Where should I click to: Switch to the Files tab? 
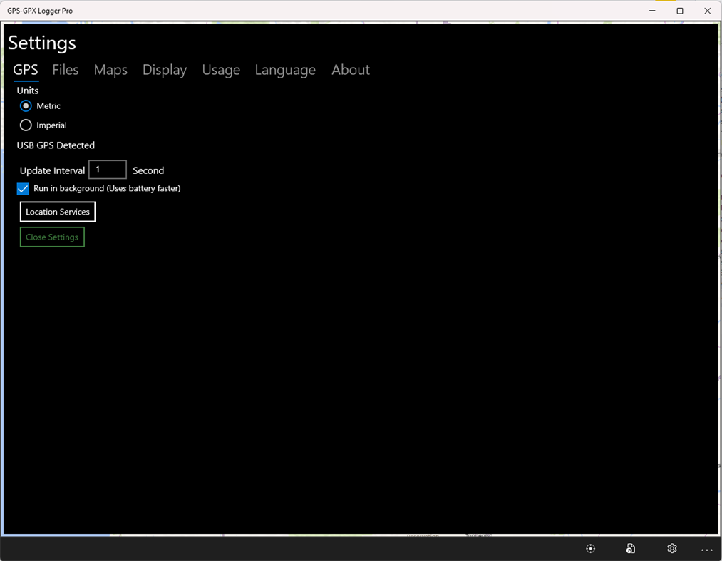pyautogui.click(x=65, y=70)
